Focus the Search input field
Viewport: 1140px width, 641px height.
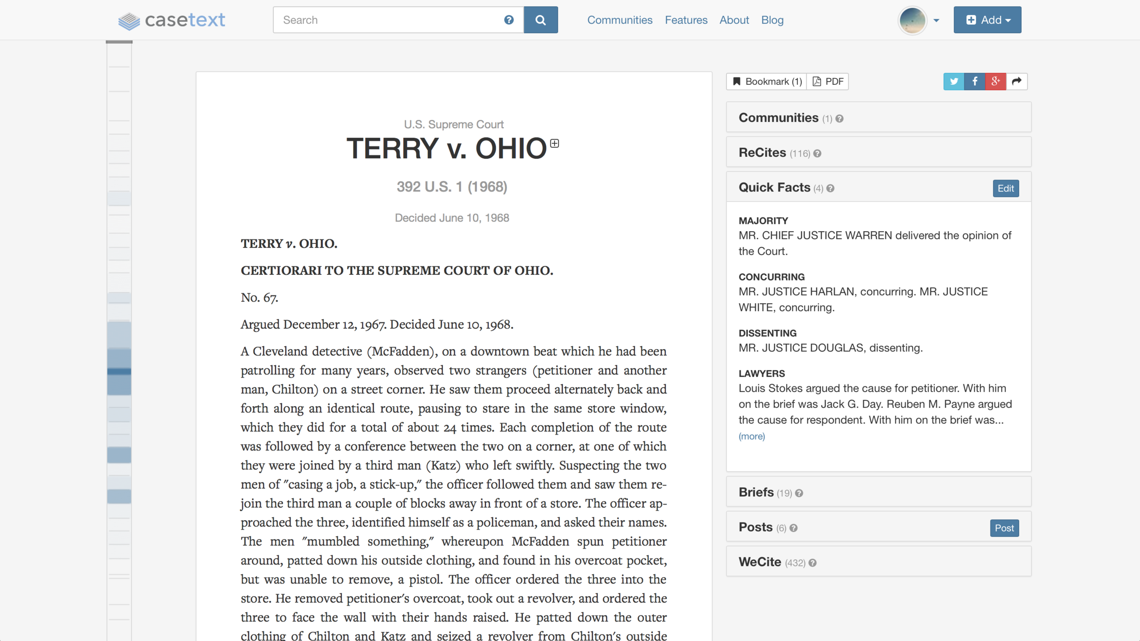click(x=398, y=20)
